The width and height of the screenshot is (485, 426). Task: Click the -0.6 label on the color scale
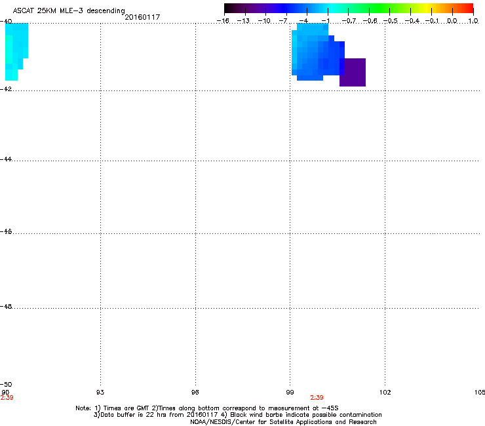pyautogui.click(x=370, y=21)
